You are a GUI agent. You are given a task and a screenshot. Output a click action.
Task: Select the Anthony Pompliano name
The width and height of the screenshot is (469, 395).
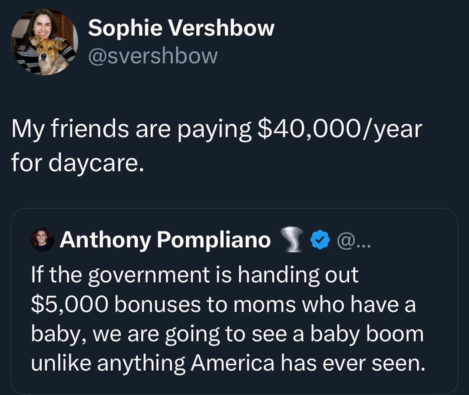[x=165, y=240]
